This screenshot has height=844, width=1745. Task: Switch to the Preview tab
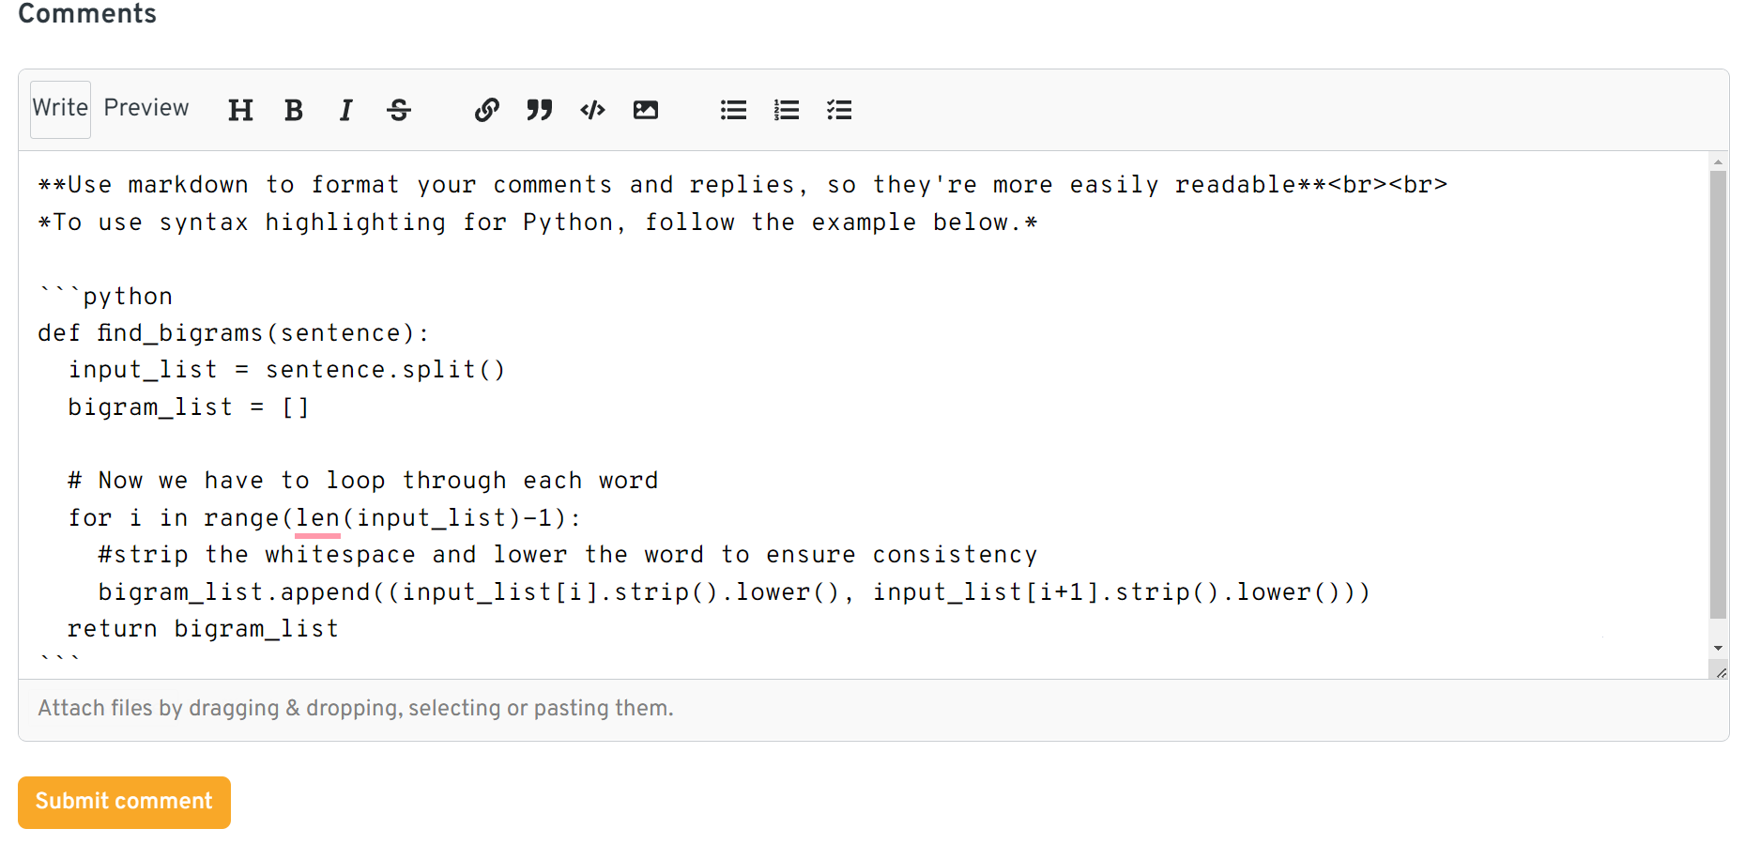[x=145, y=108]
